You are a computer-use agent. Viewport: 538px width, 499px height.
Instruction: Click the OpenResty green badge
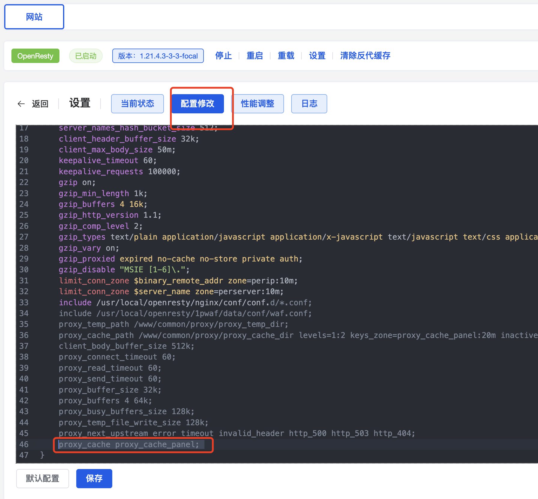pos(35,56)
